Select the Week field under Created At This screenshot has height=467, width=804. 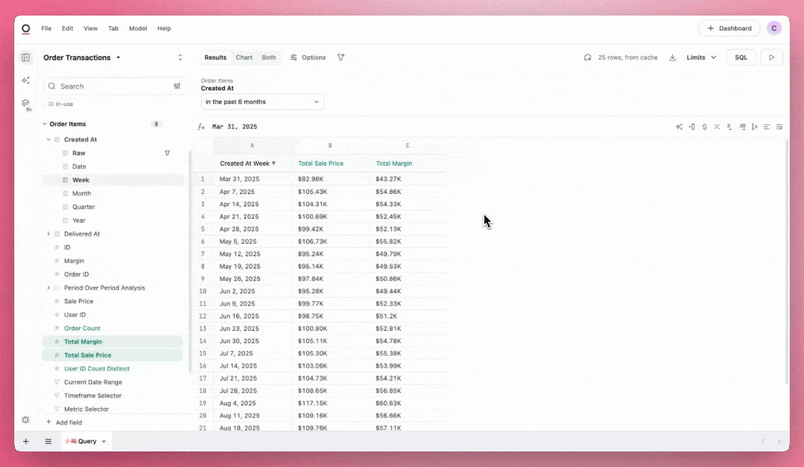pyautogui.click(x=80, y=180)
